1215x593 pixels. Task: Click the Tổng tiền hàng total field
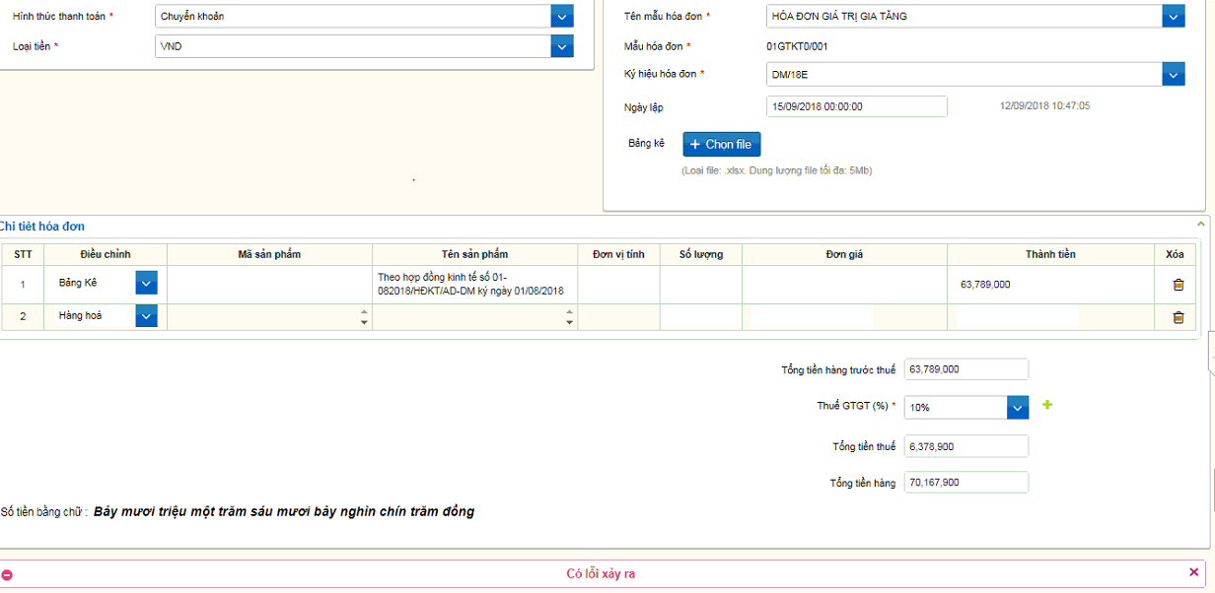click(965, 483)
